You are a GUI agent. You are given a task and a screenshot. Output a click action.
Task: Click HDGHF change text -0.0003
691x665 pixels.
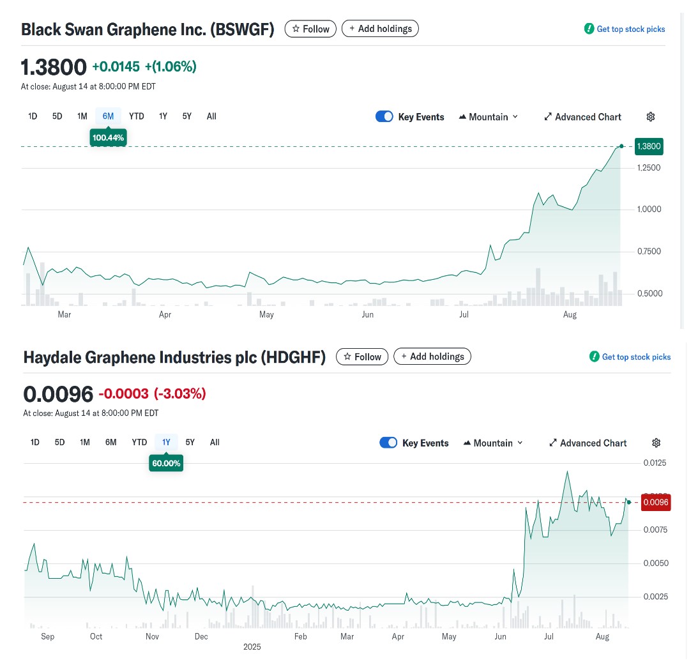[x=124, y=394]
